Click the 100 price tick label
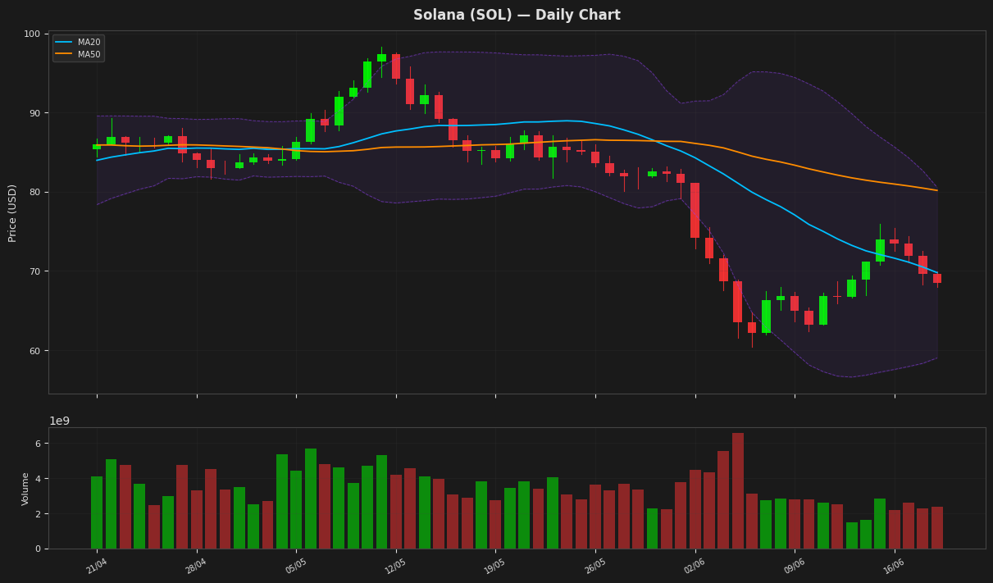 click(x=32, y=34)
